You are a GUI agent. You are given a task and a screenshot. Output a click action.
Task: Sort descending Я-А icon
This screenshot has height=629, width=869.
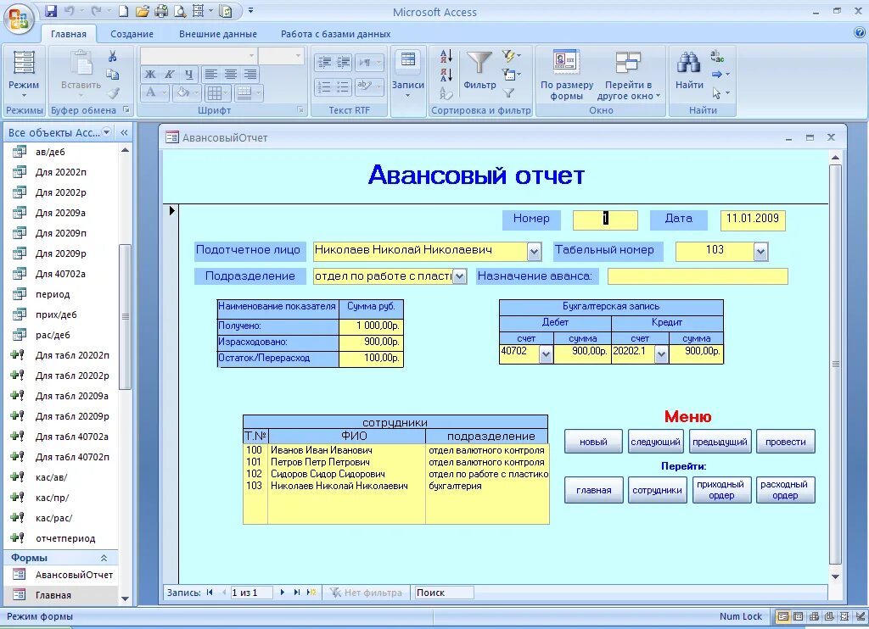tap(446, 75)
